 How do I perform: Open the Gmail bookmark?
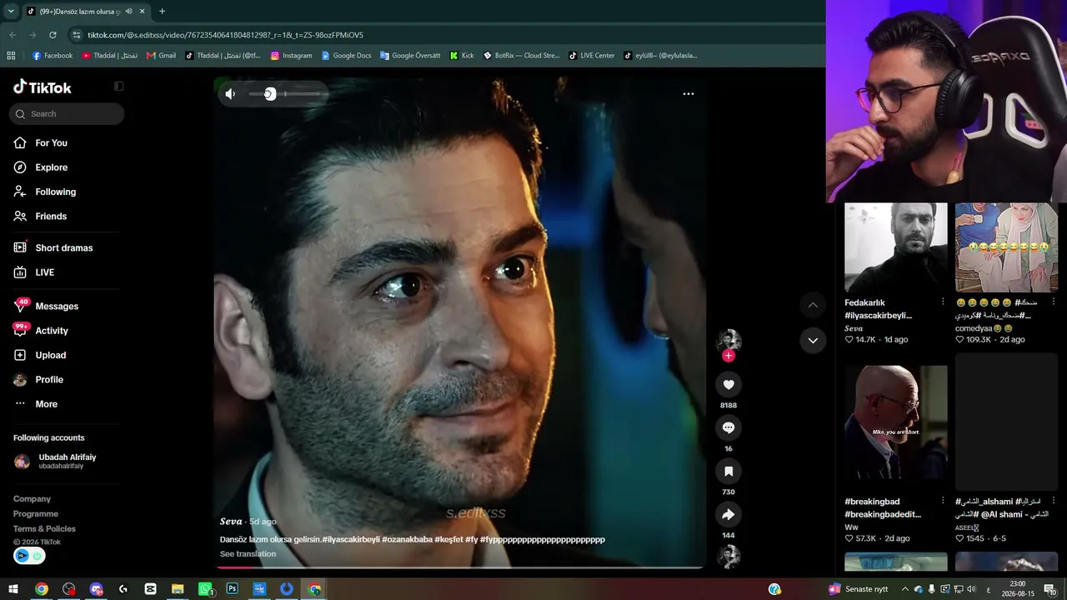point(162,56)
